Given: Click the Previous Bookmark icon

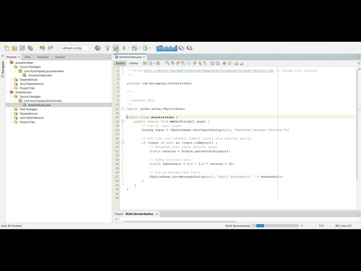Looking at the screenshot, I should (195, 63).
